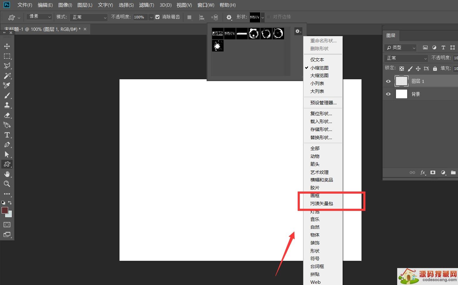Image resolution: width=458 pixels, height=285 pixels.
Task: Click the Add layer mask icon
Action: click(x=433, y=172)
